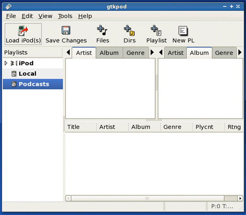The height and width of the screenshot is (215, 246).
Task: Click the horizontal scrollbar right arrow
Action: coord(240,198)
